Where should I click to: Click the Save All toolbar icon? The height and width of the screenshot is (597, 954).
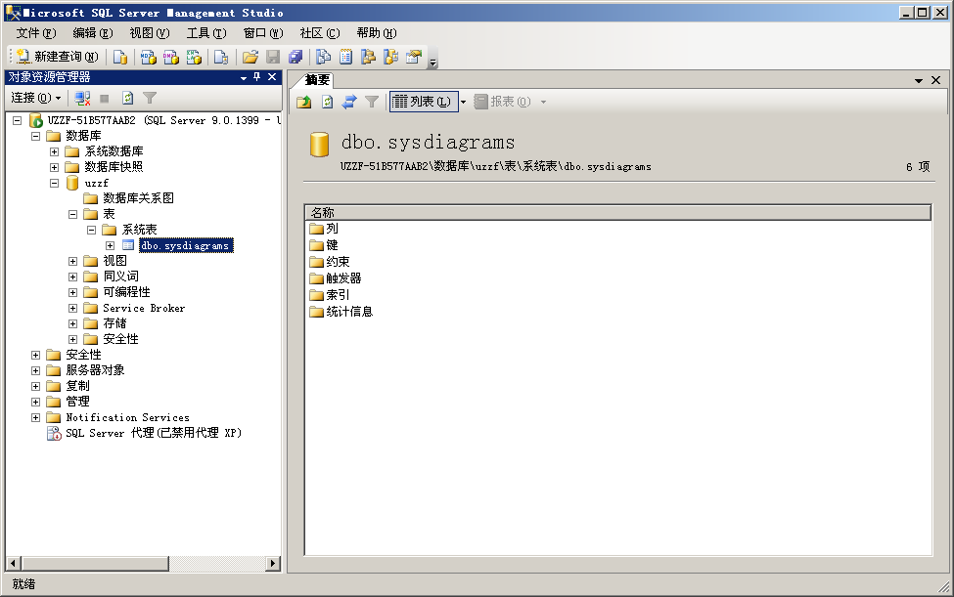295,57
